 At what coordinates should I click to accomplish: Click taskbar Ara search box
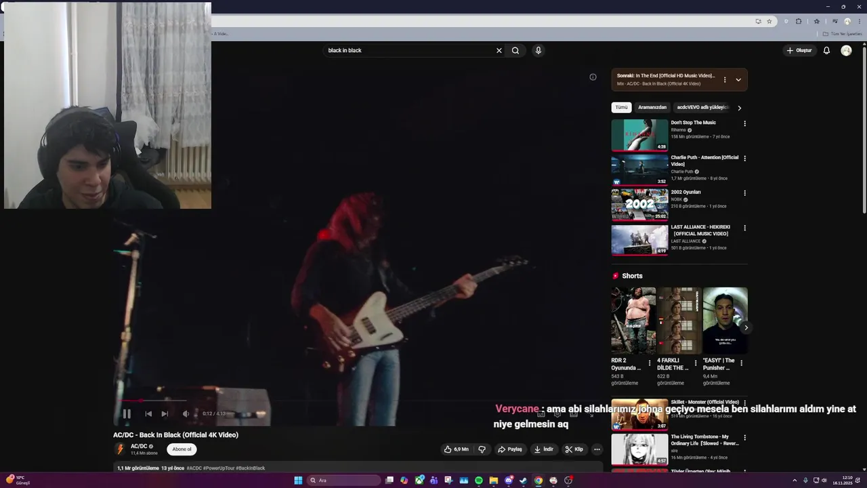343,481
